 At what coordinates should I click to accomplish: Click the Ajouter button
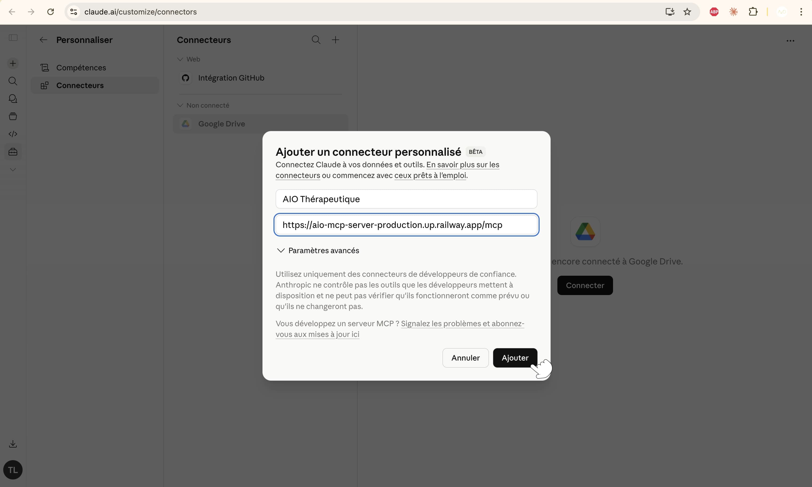[515, 358]
